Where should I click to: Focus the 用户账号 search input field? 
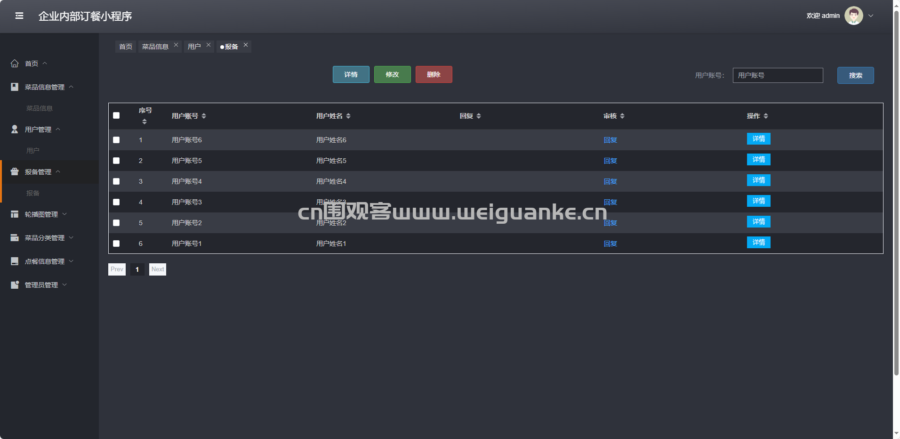pyautogui.click(x=778, y=75)
